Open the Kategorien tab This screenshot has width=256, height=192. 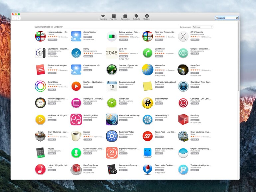coord(125,17)
